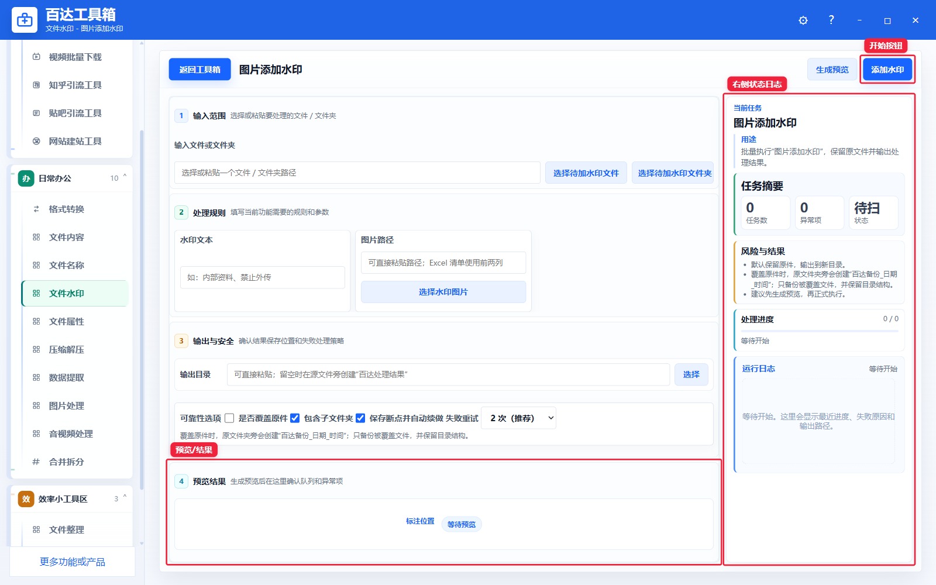Start processing with 添加水印 button
The height and width of the screenshot is (585, 936).
pyautogui.click(x=887, y=70)
